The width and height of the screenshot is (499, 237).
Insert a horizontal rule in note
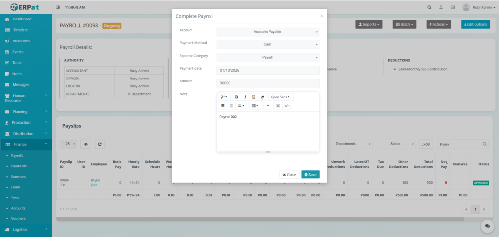pyautogui.click(x=268, y=106)
